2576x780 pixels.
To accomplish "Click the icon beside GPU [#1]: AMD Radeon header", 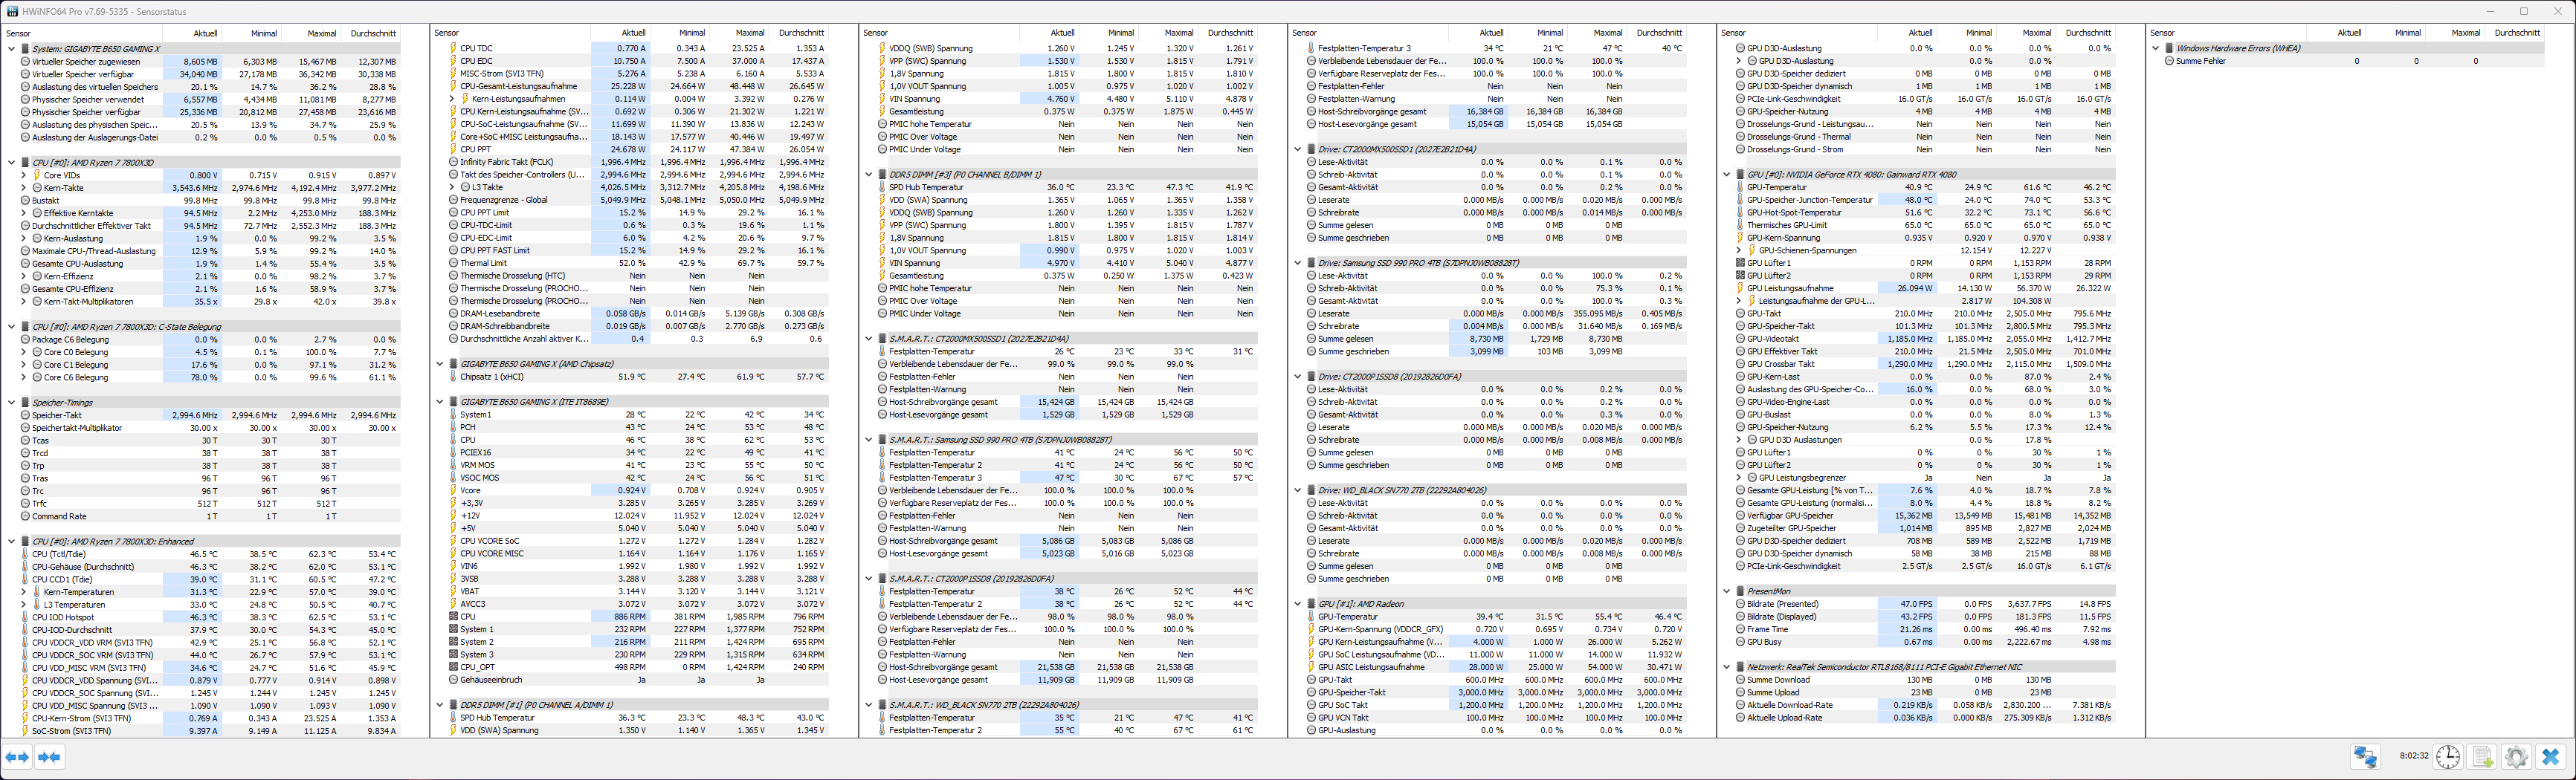I will 1311,604.
